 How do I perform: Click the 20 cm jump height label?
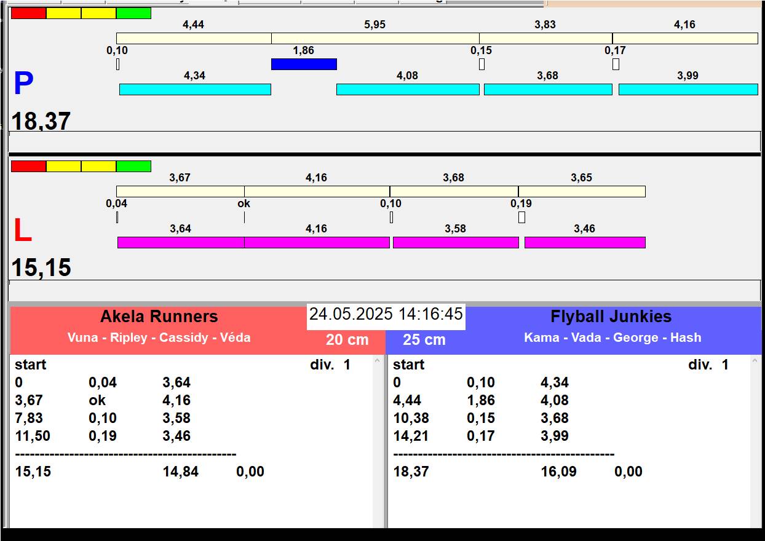pyautogui.click(x=347, y=340)
